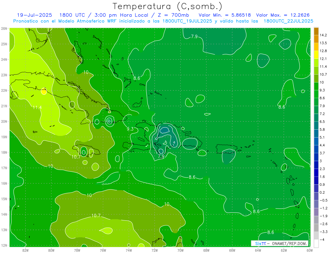329x254 pixels.
Task: Click '1800 UTC / 3:00 pm Hora Local'
Action: click(104, 15)
